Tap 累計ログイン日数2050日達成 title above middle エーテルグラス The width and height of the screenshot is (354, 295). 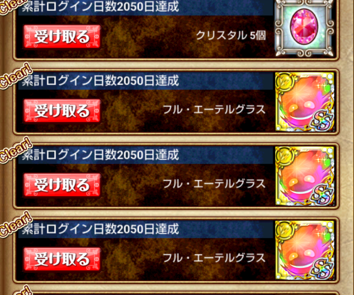coord(100,155)
